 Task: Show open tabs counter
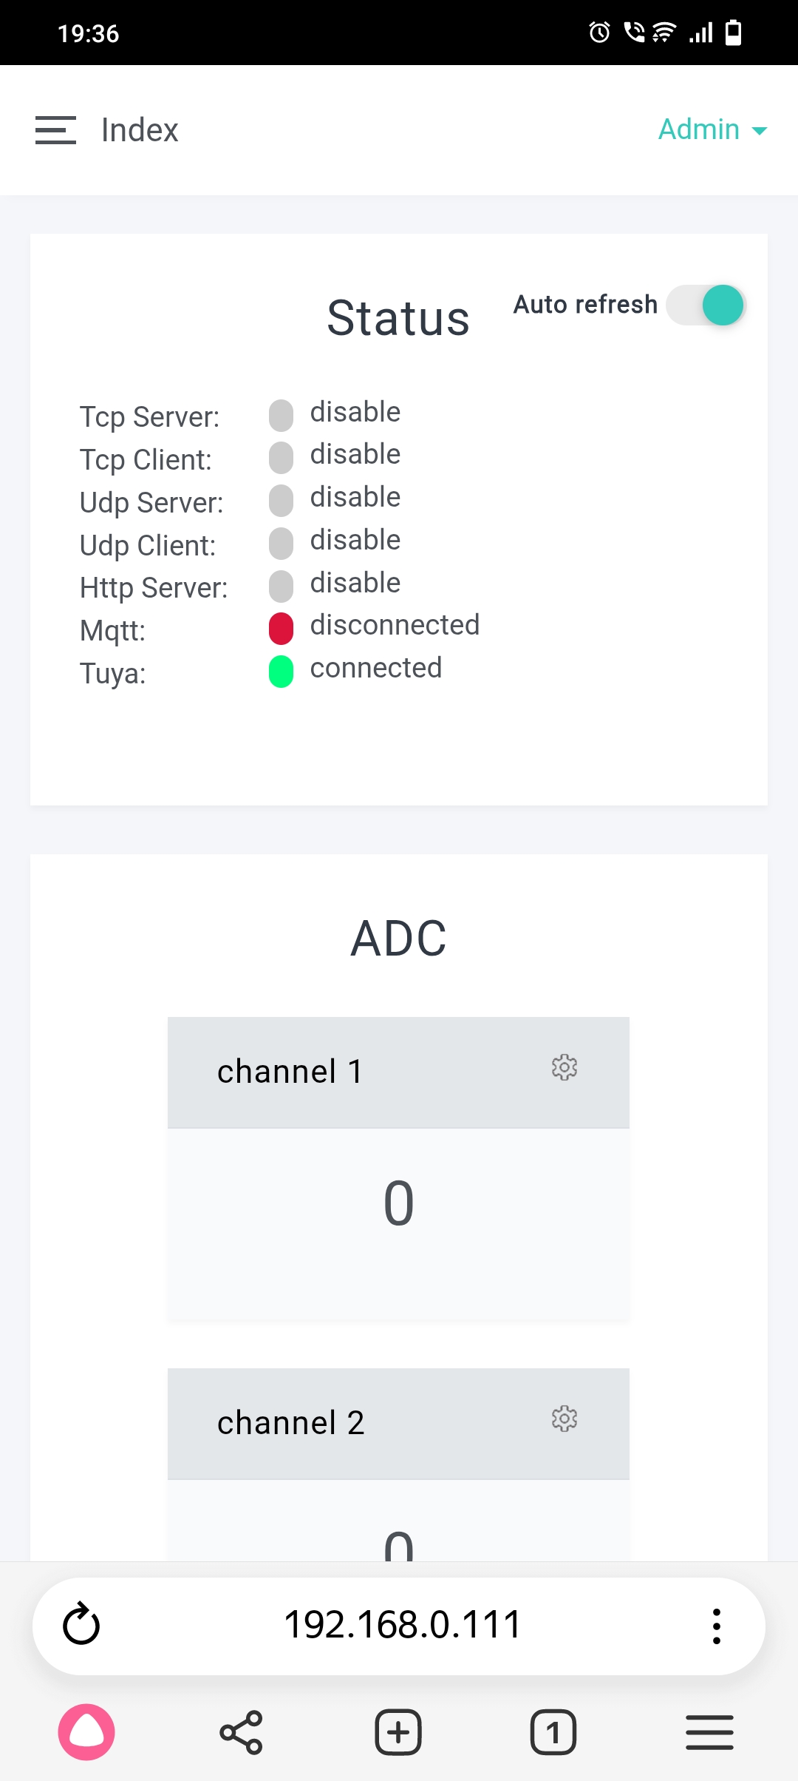pos(553,1732)
